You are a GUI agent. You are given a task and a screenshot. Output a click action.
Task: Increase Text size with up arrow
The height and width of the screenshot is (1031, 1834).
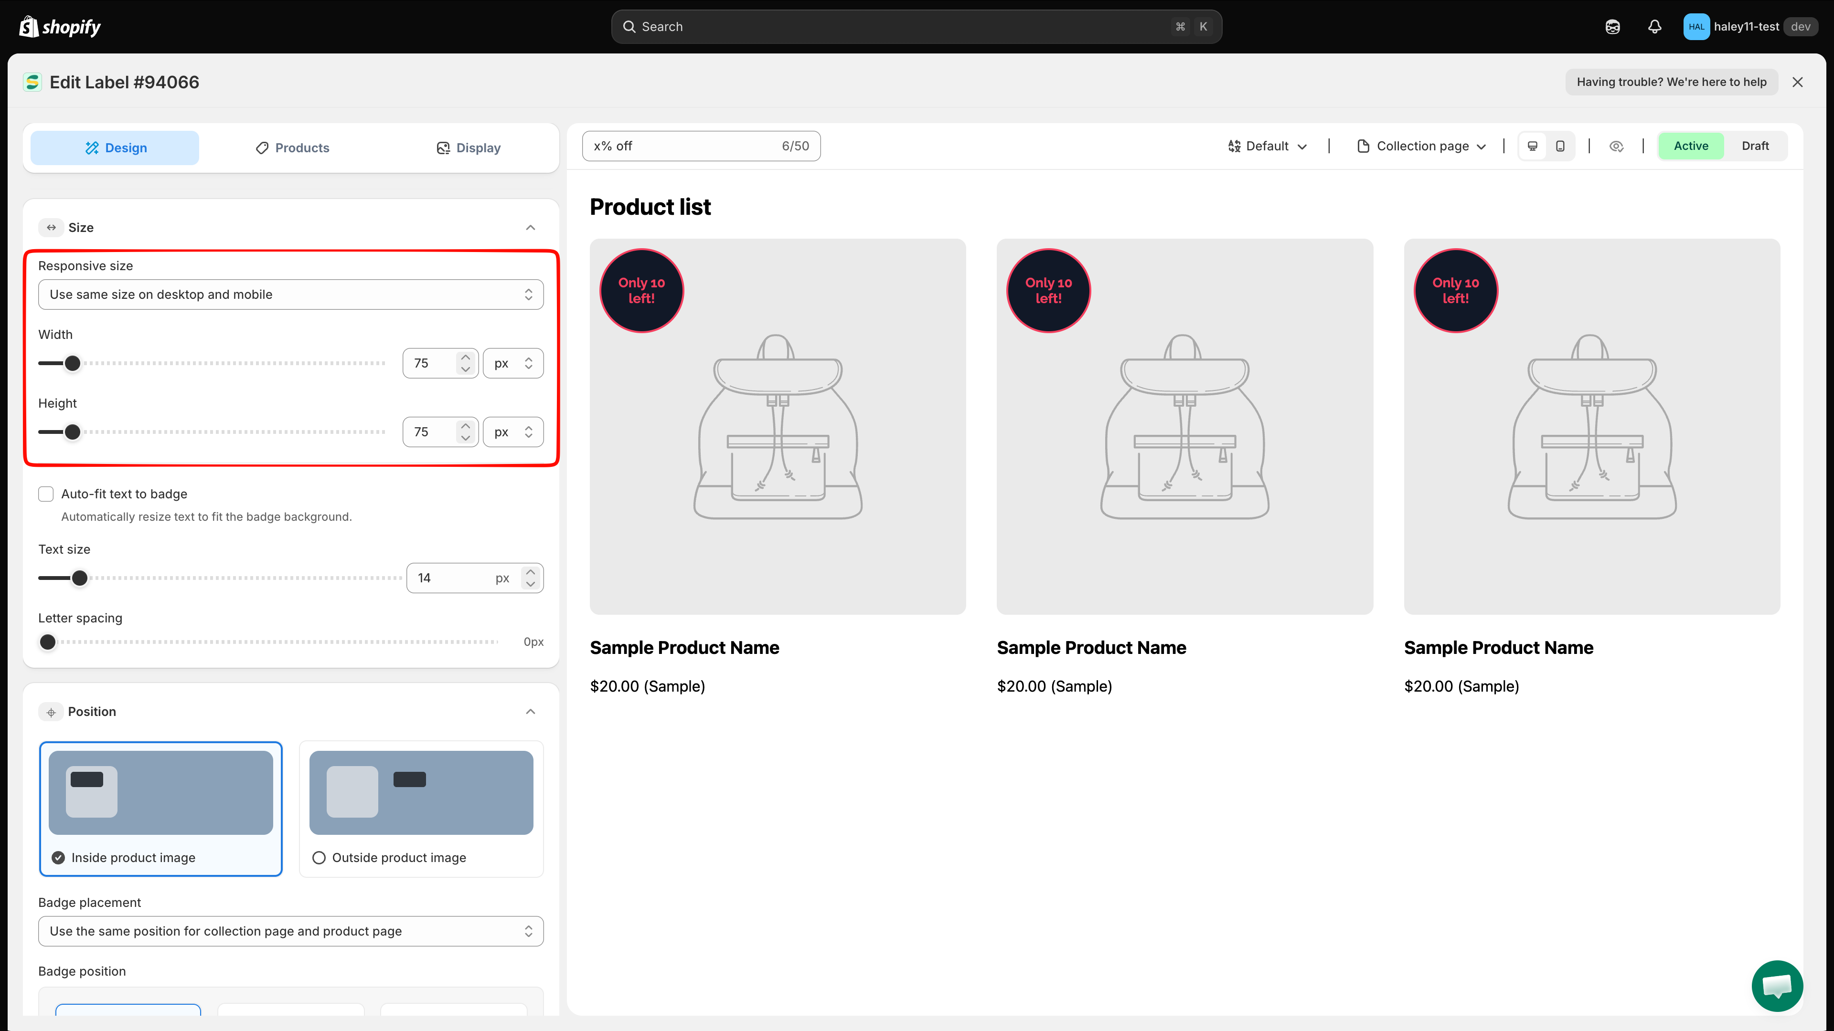coord(531,572)
